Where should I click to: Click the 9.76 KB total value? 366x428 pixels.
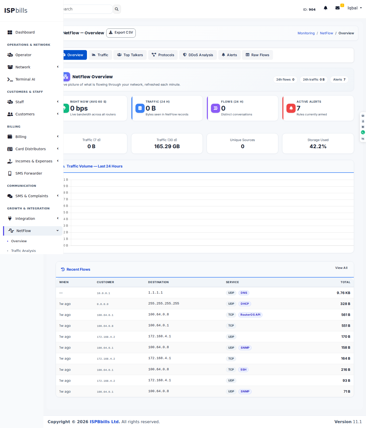[343, 293]
